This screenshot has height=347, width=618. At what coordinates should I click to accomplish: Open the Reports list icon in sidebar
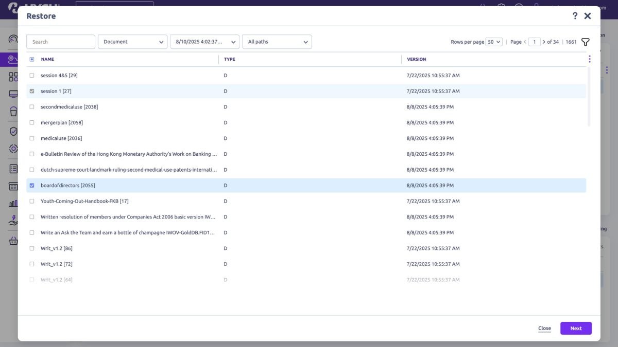coord(13,168)
